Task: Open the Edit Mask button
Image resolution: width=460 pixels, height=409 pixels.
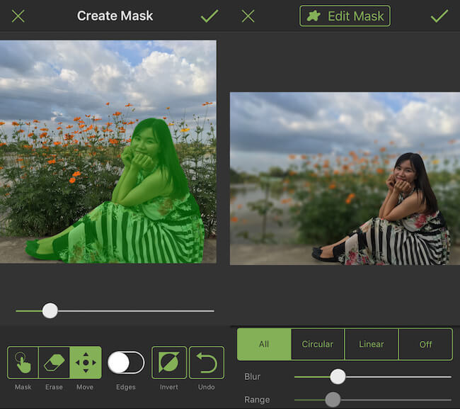Action: (345, 16)
